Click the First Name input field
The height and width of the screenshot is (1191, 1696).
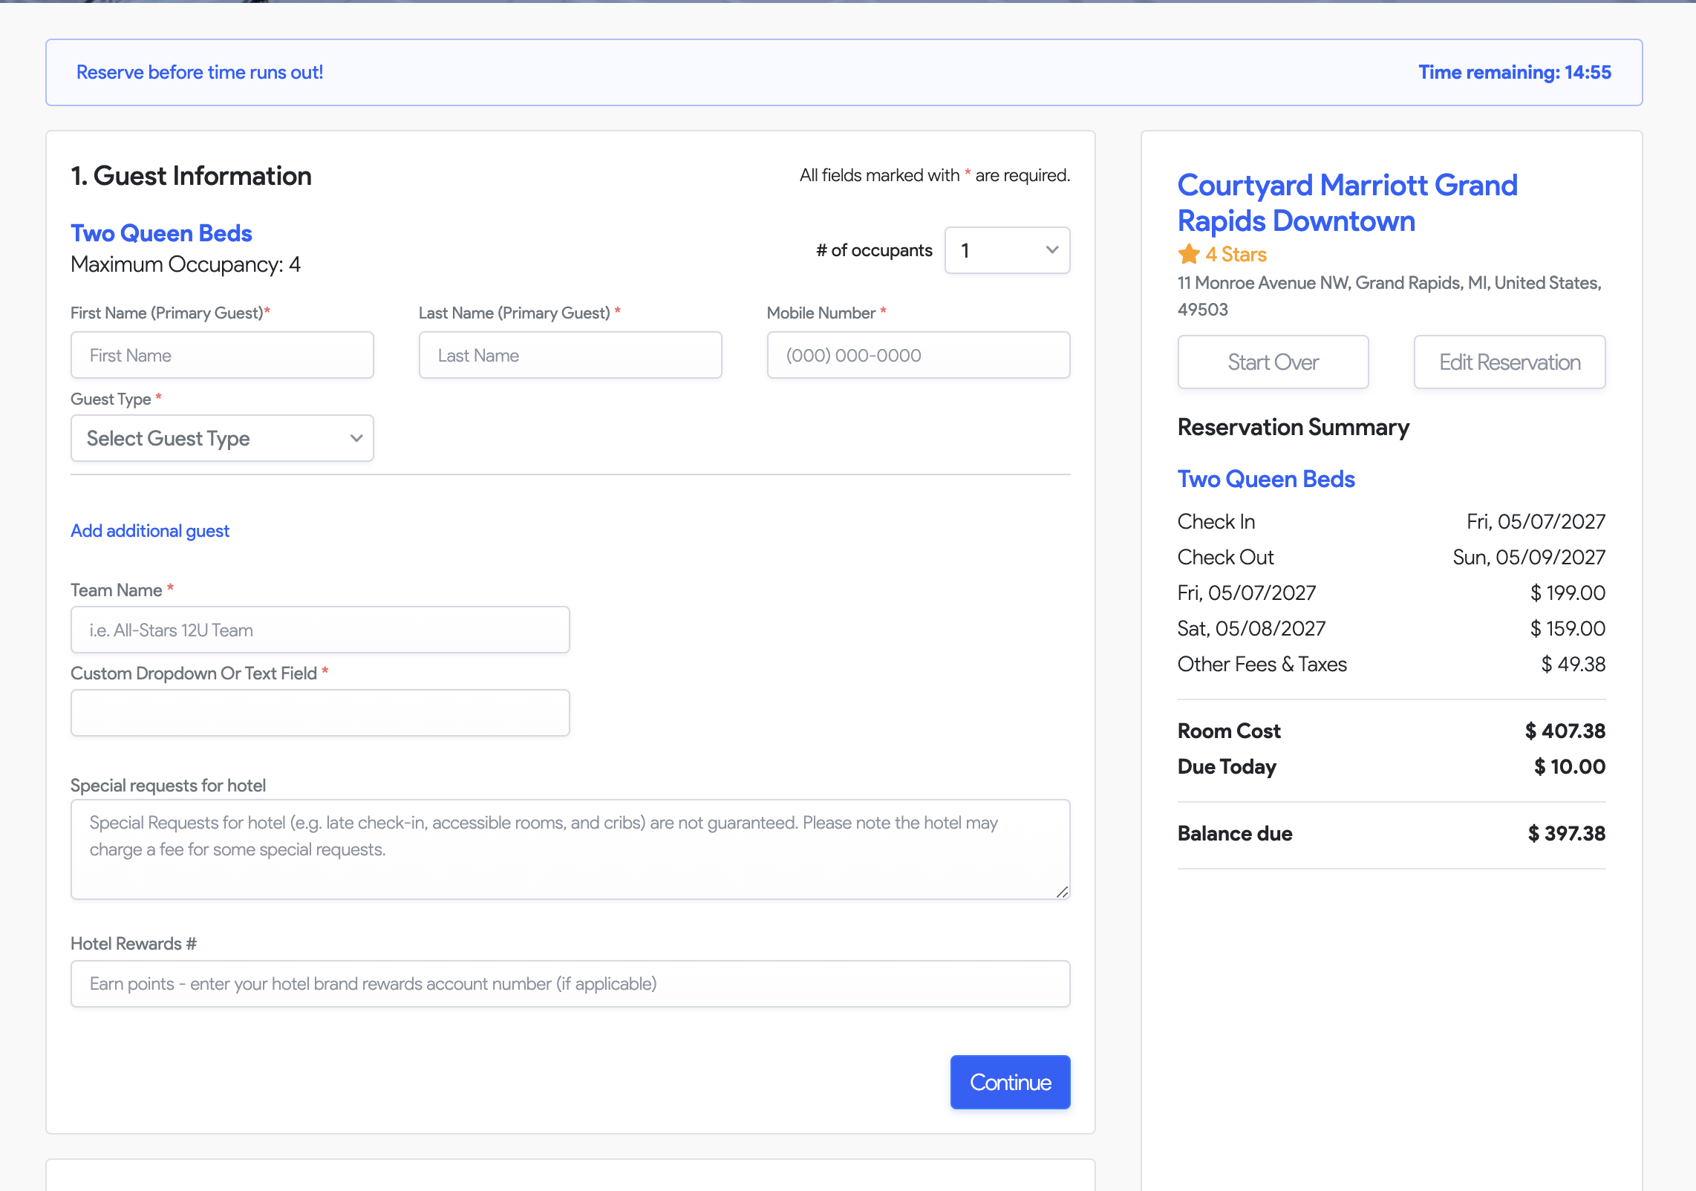(x=222, y=355)
